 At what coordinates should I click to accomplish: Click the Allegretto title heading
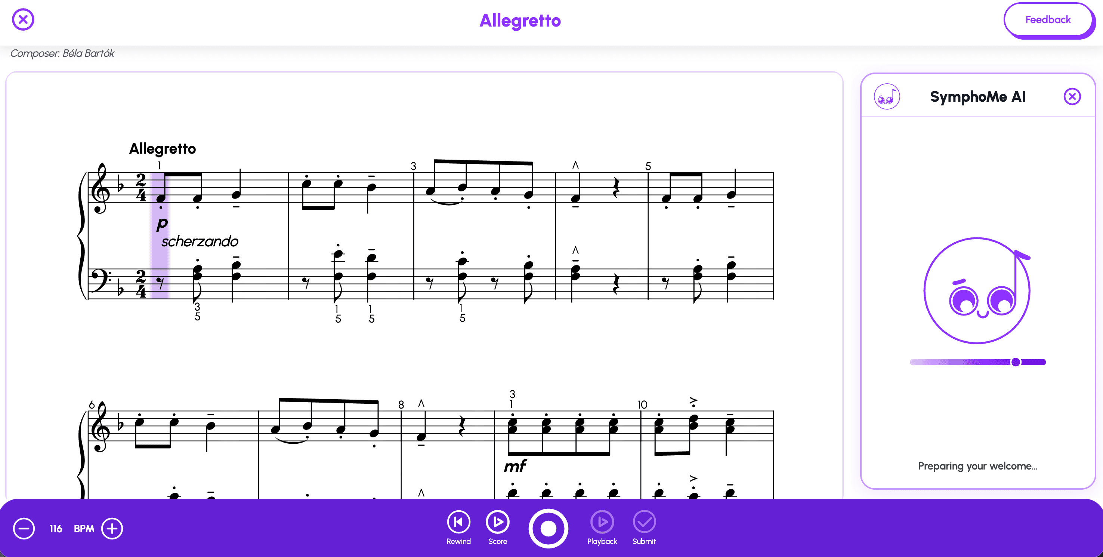pos(520,21)
